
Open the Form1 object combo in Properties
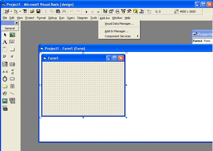(202, 41)
